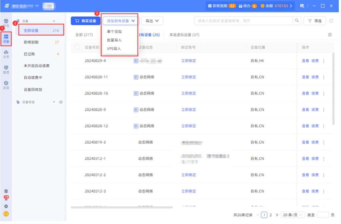
Task: Choose 单个添加 from menu
Action: click(x=114, y=32)
